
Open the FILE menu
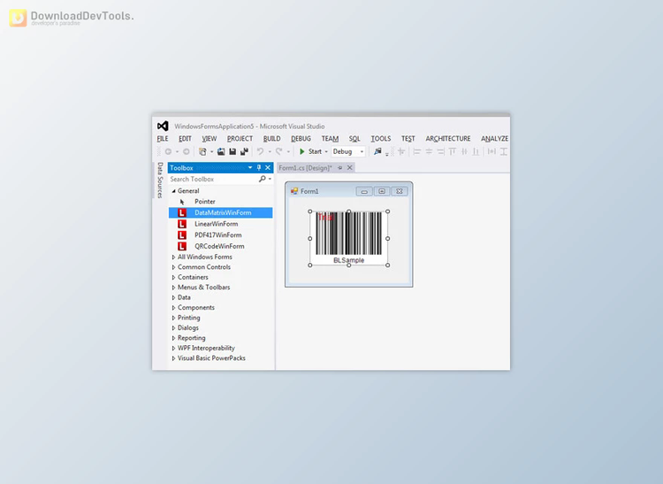click(163, 139)
